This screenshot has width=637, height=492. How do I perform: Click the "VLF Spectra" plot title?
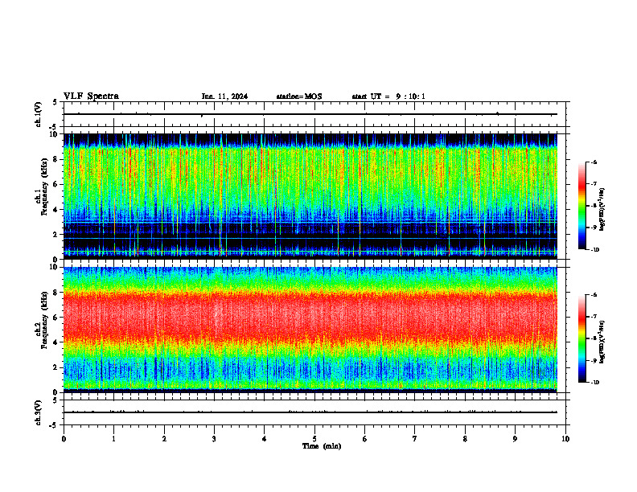point(91,96)
